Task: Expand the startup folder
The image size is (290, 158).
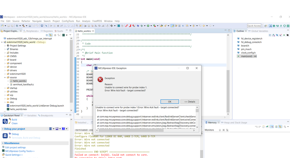Action: [x=5, y=88]
